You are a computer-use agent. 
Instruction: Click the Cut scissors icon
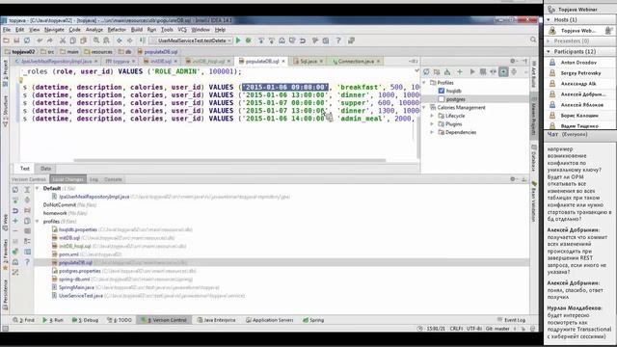(63, 40)
